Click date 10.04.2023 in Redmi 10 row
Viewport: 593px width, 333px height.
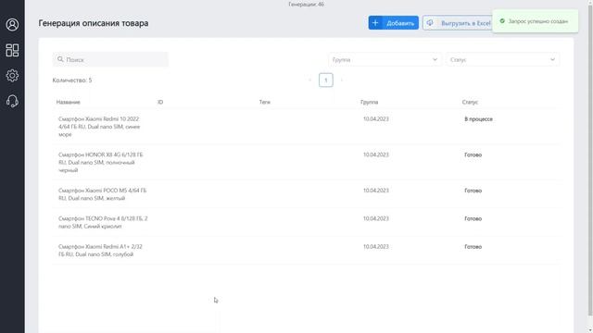point(376,119)
